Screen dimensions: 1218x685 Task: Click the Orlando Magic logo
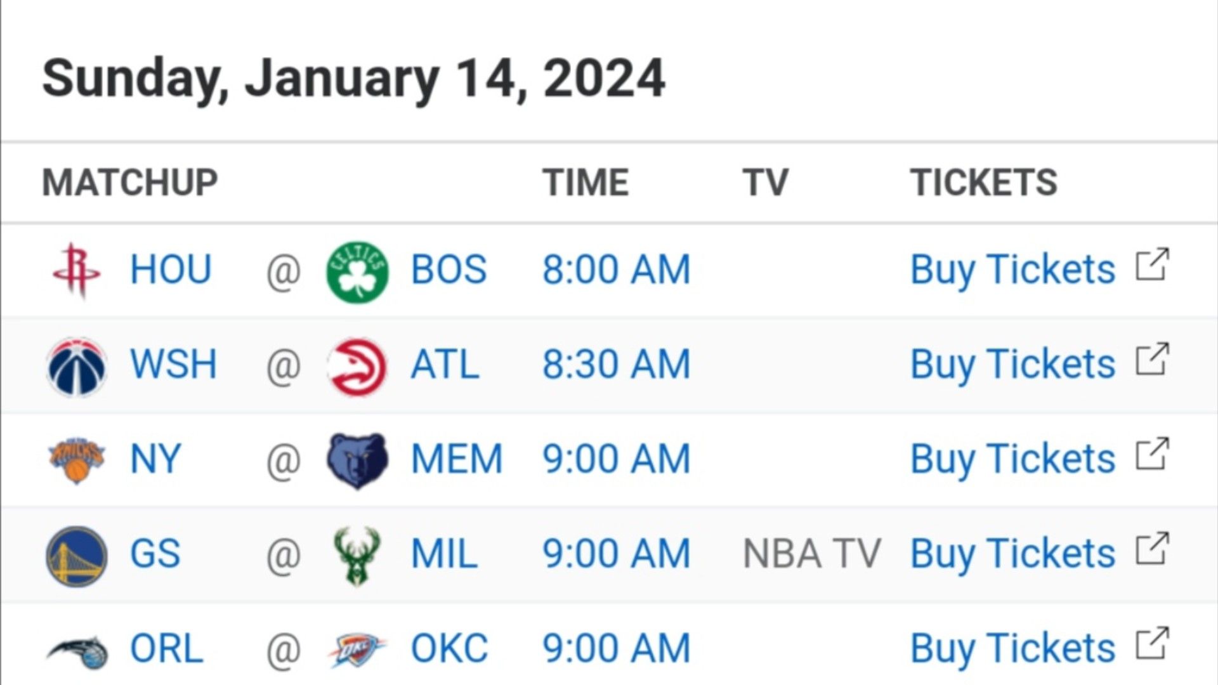(77, 651)
